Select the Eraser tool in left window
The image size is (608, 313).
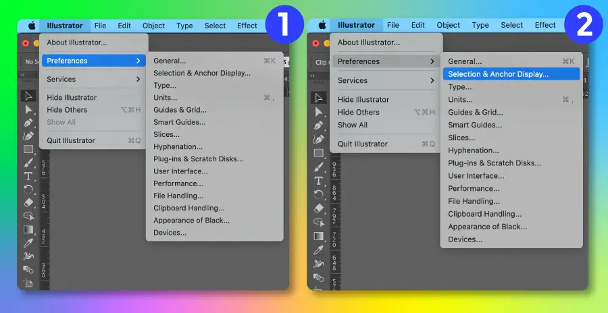tap(28, 202)
